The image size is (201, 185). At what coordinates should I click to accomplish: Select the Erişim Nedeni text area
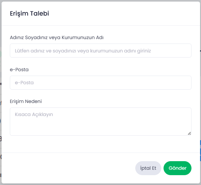tap(101, 121)
